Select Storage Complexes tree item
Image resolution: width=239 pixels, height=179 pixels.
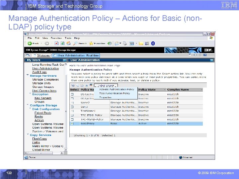[45, 80]
